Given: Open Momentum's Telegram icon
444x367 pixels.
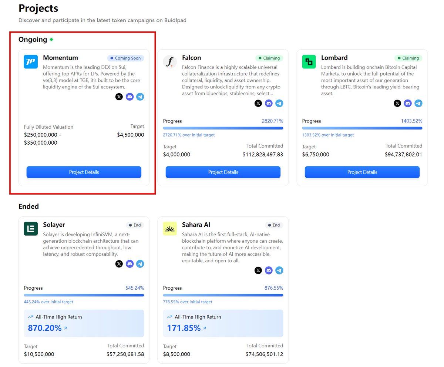Looking at the screenshot, I should (x=140, y=97).
